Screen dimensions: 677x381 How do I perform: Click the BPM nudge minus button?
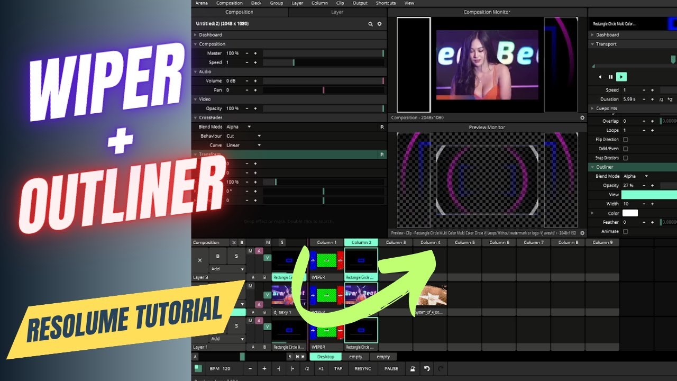tap(250, 368)
